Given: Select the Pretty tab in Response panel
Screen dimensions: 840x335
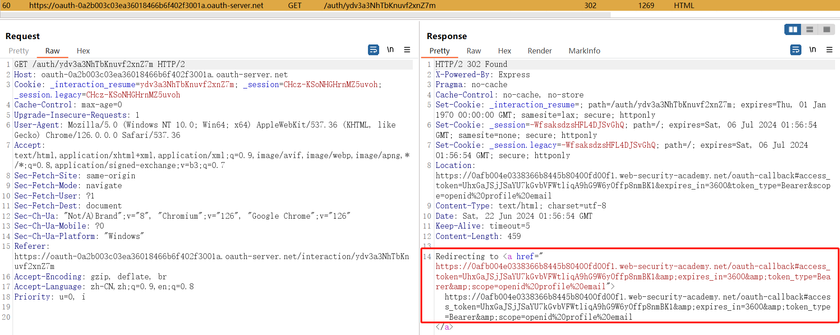Looking at the screenshot, I should [x=439, y=51].
